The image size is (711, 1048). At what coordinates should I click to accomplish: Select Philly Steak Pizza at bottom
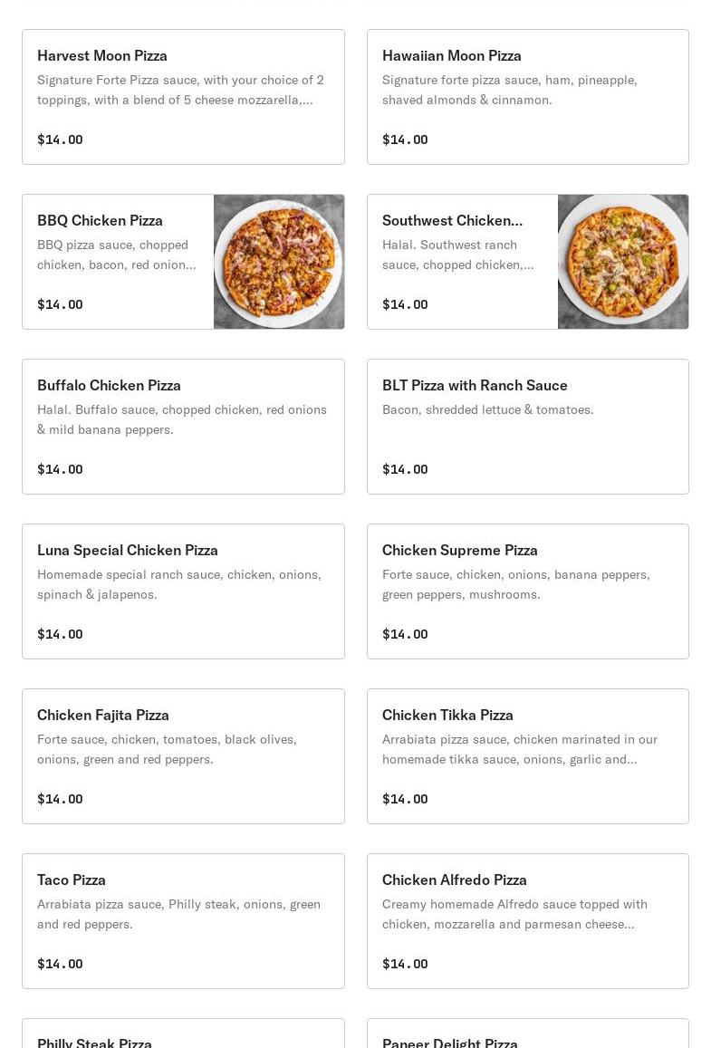(x=183, y=1034)
